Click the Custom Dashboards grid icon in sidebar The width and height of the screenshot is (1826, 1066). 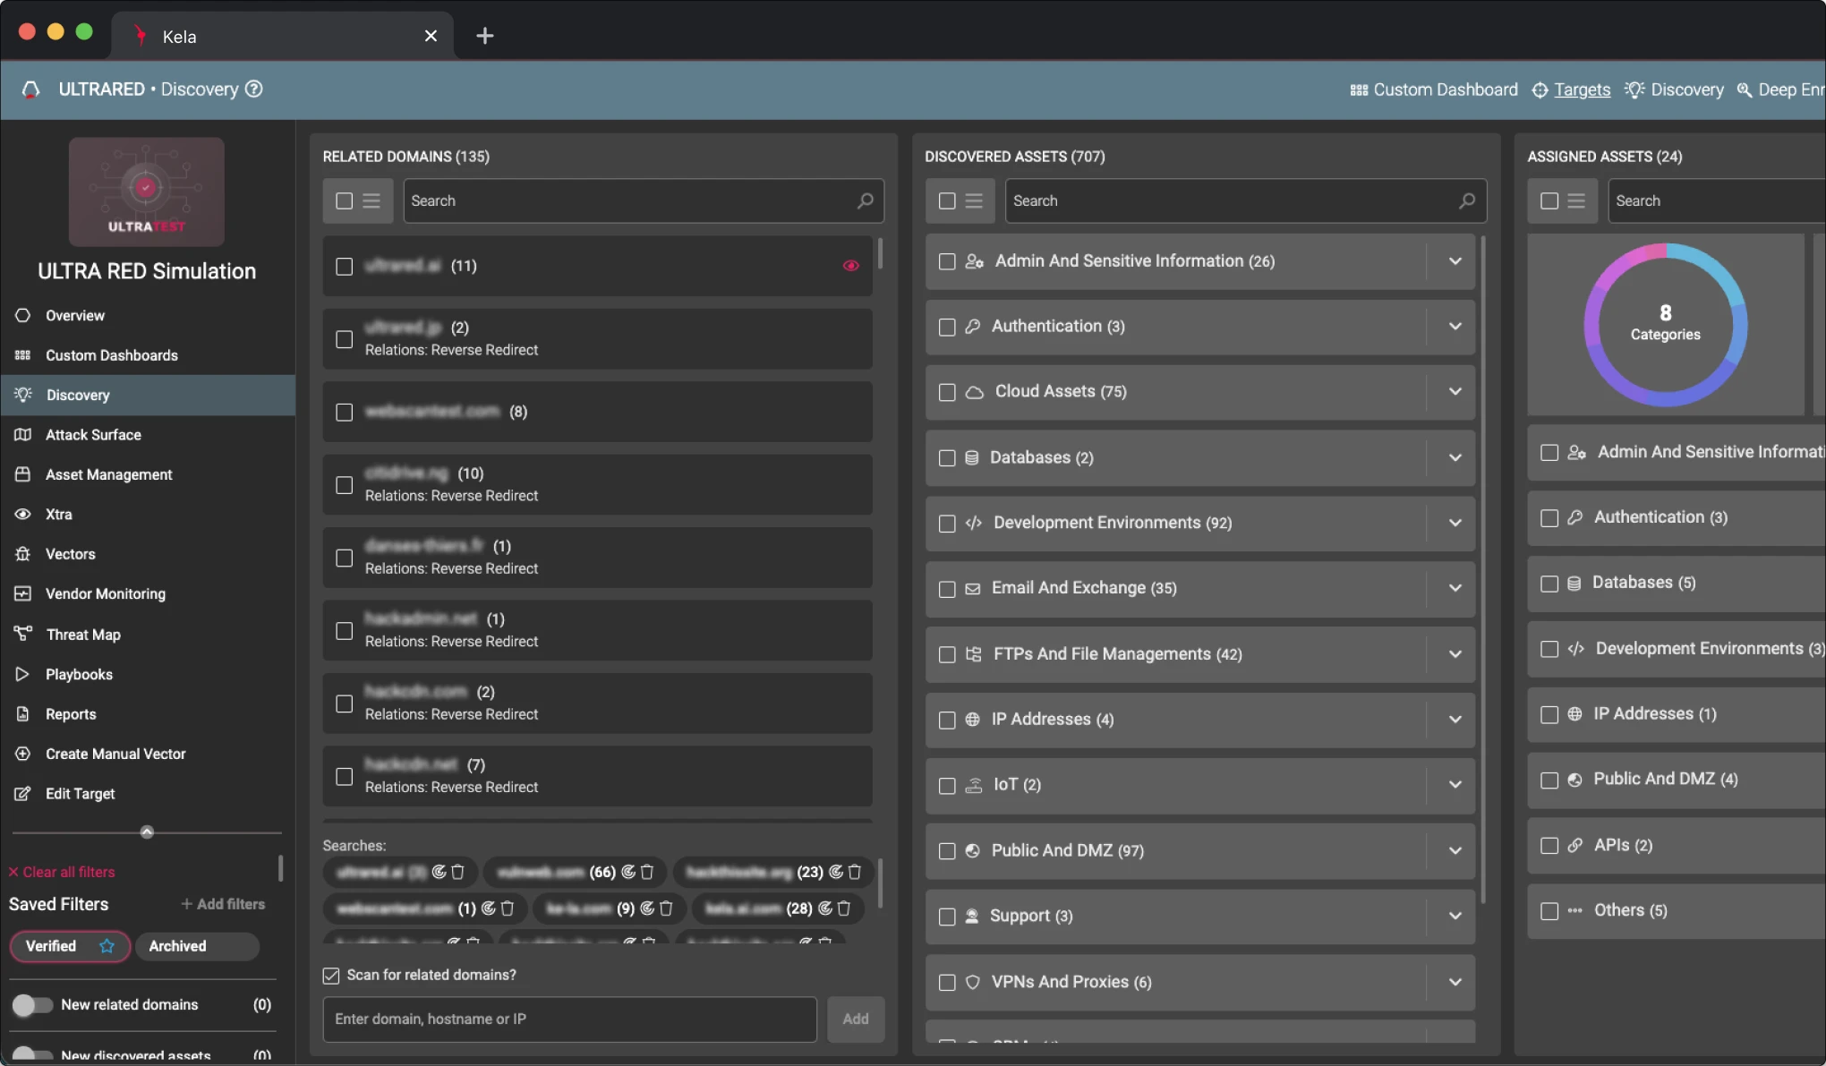22,355
